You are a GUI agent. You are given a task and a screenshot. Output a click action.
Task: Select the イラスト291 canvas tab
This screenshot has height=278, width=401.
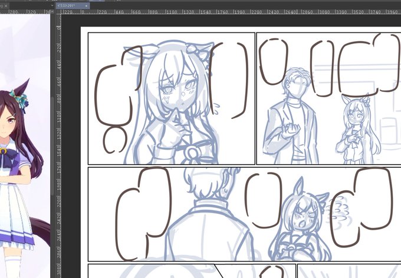coord(73,6)
